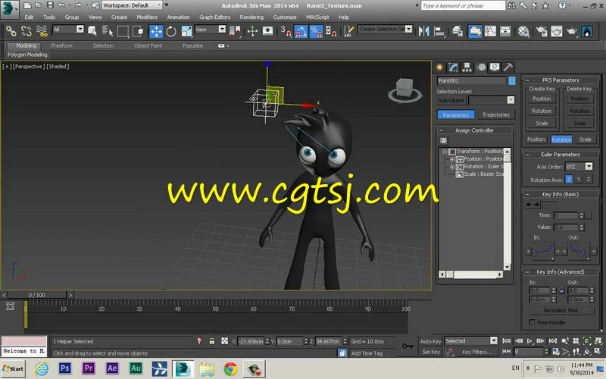Select Y rotation axis
Screen dimensions: 606x379
pos(579,180)
